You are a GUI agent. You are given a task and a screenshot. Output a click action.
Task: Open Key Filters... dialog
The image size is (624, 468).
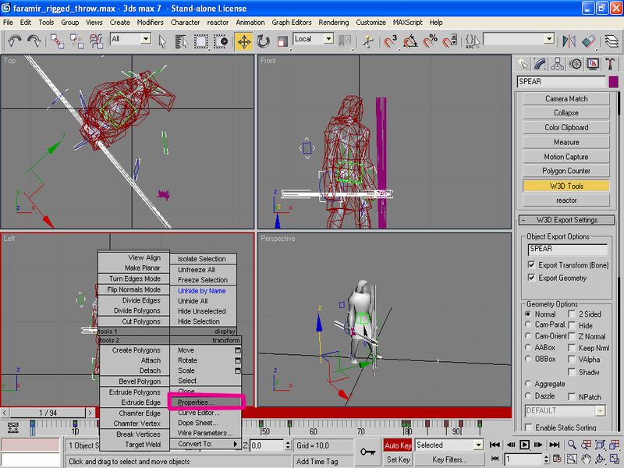(x=450, y=459)
